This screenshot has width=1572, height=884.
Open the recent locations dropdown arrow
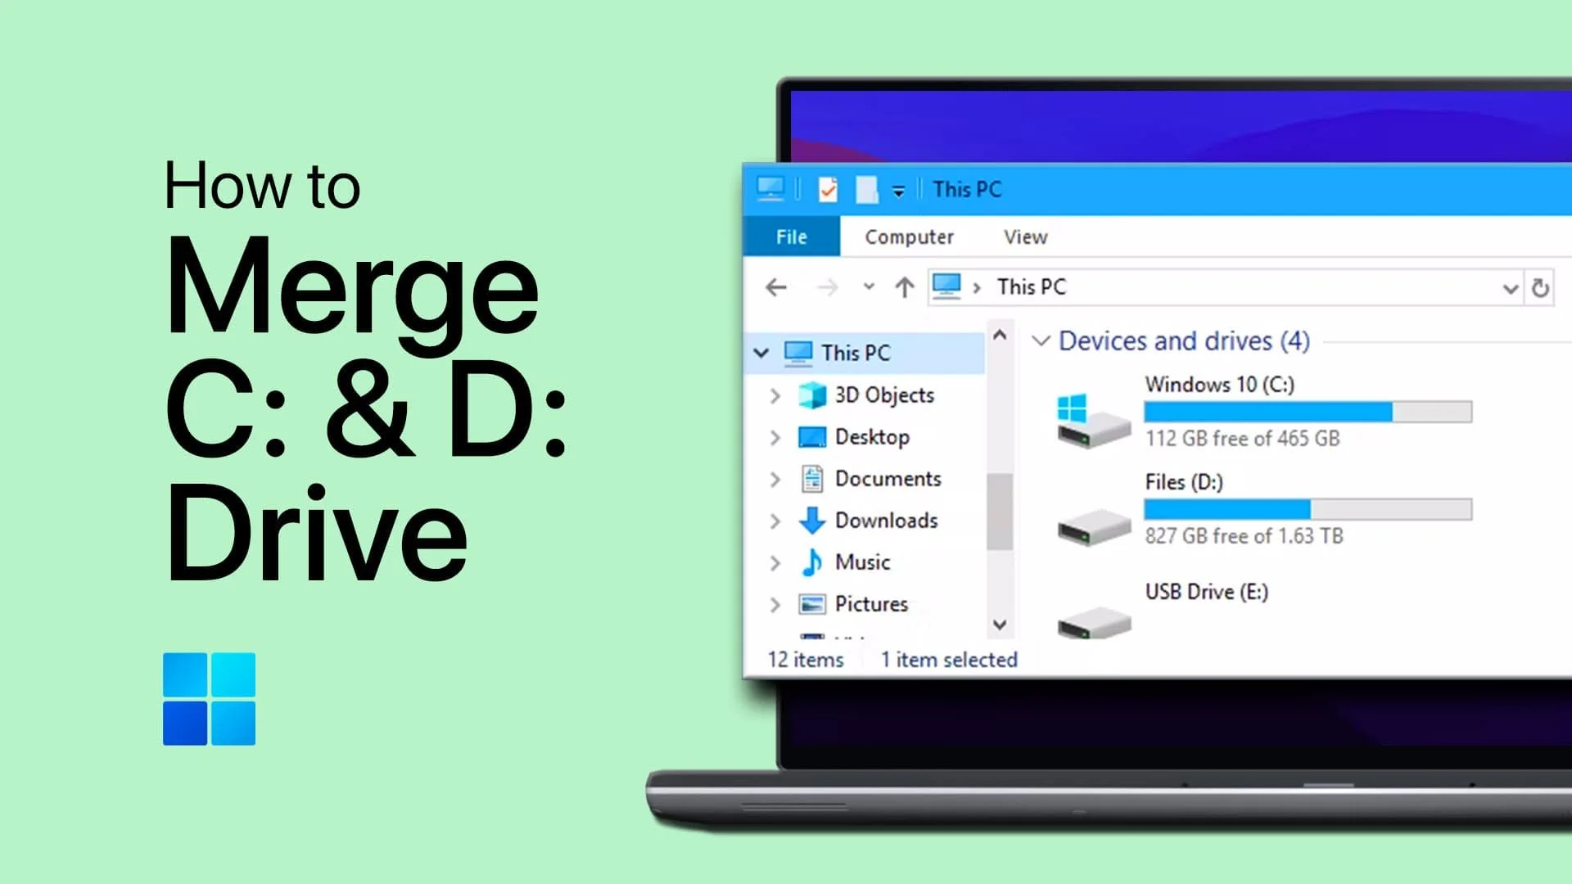pyautogui.click(x=869, y=287)
